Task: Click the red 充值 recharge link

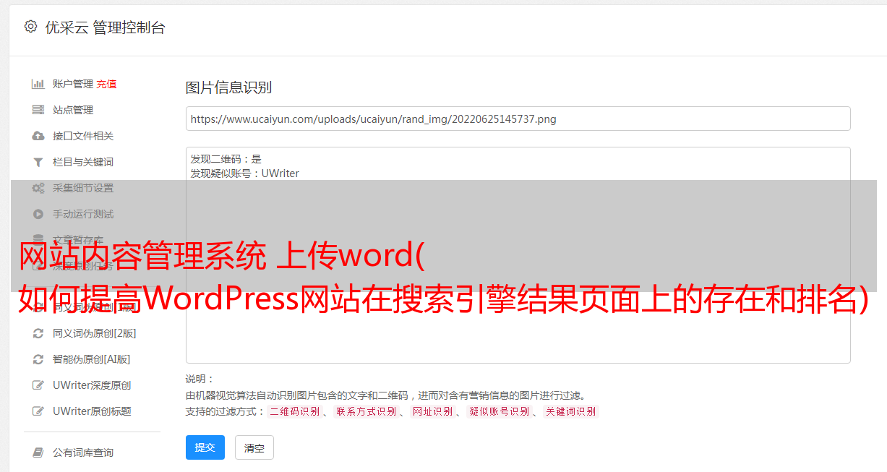Action: tap(106, 84)
